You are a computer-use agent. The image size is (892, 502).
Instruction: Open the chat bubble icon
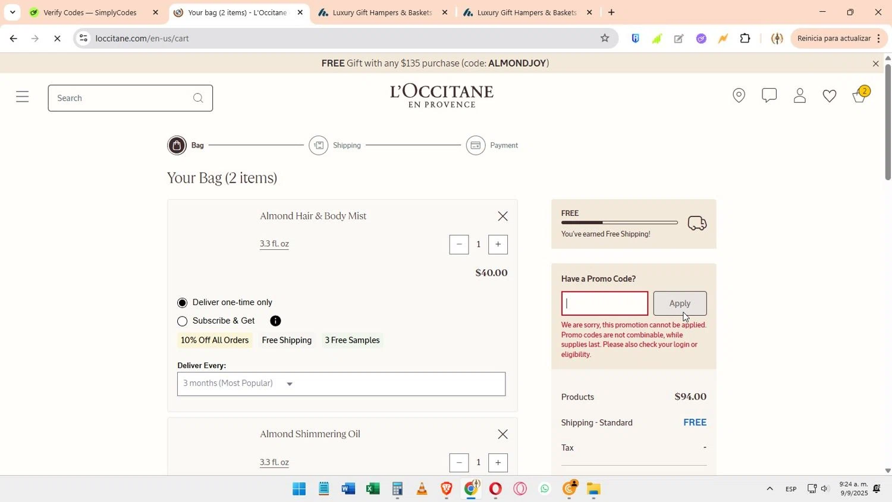[x=769, y=95]
